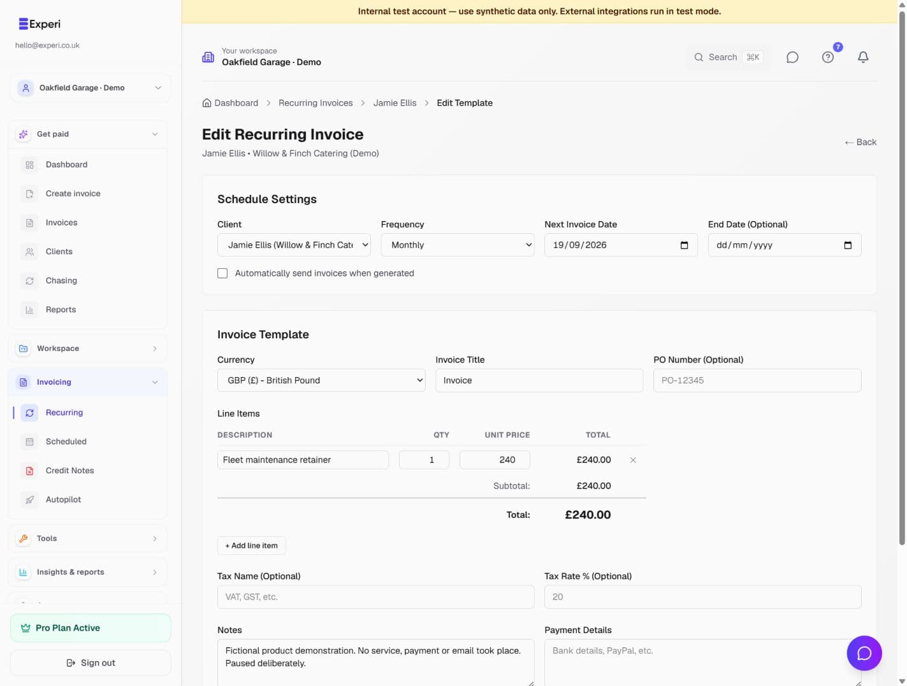Enable automatically send invoices checkbox

pos(222,273)
